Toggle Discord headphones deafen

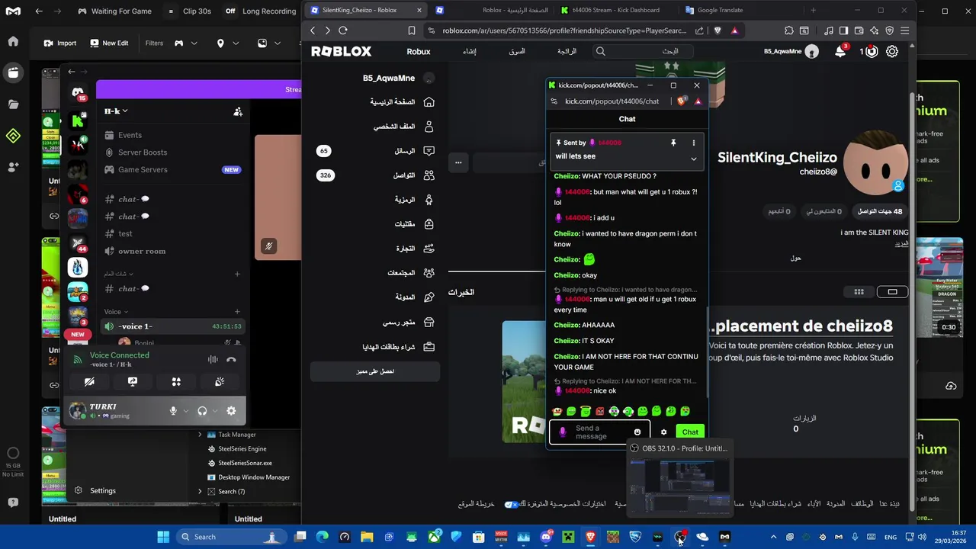(202, 411)
